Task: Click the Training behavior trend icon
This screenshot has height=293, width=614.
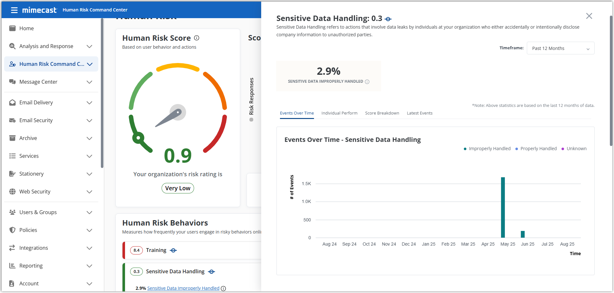Action: click(x=173, y=250)
